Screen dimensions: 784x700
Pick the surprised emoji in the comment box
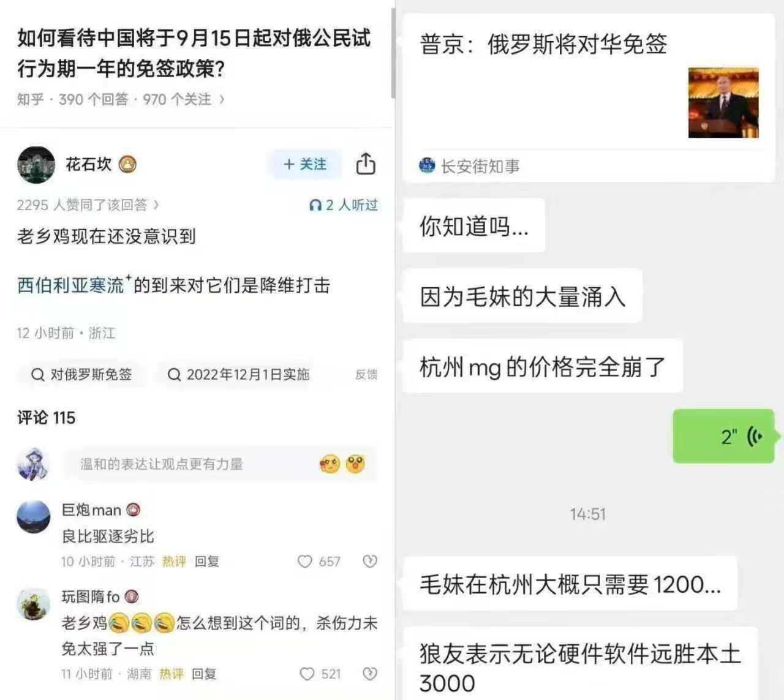coord(355,464)
